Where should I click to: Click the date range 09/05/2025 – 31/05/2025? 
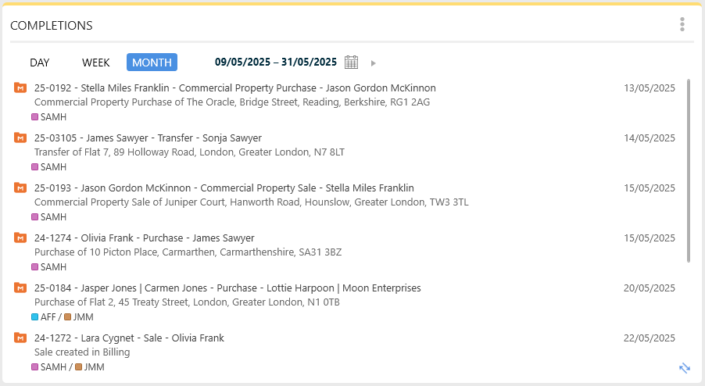(x=275, y=63)
